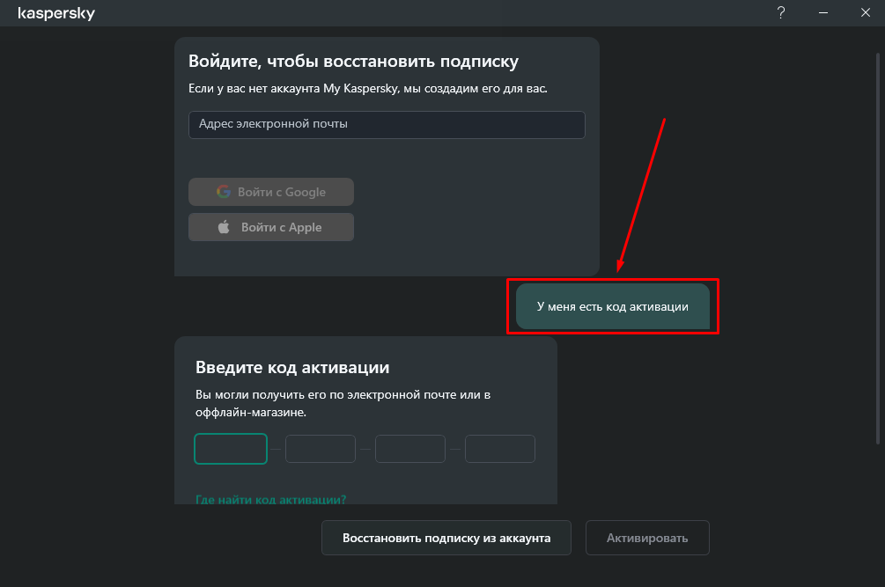This screenshot has width=885, height=587.
Task: Click heading 'Войдите, чтобы восстановить подписку'
Action: 353,61
